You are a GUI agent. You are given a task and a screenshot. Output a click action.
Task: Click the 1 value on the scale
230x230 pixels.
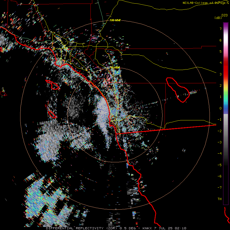tap(221, 97)
